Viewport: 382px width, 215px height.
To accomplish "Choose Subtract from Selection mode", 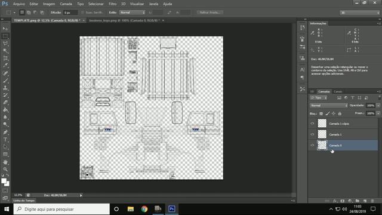I will click(x=35, y=12).
